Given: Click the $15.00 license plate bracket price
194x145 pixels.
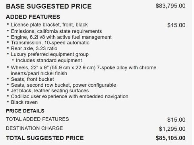Looking at the screenshot, I should coord(177,25).
